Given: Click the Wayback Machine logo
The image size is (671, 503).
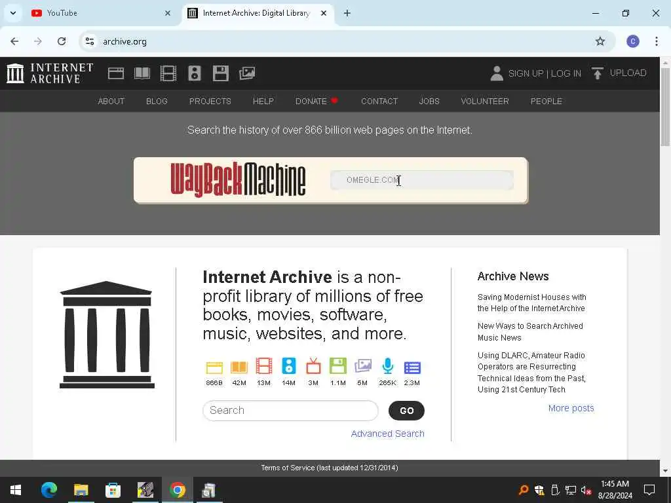Looking at the screenshot, I should click(x=238, y=179).
